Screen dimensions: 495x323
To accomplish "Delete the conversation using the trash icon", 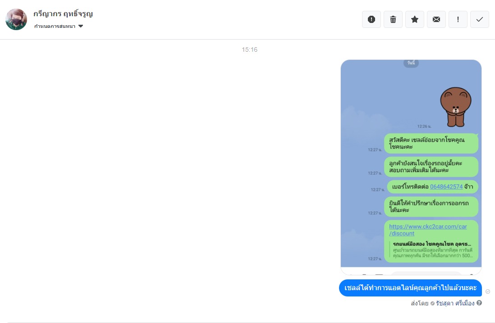I will pos(393,19).
